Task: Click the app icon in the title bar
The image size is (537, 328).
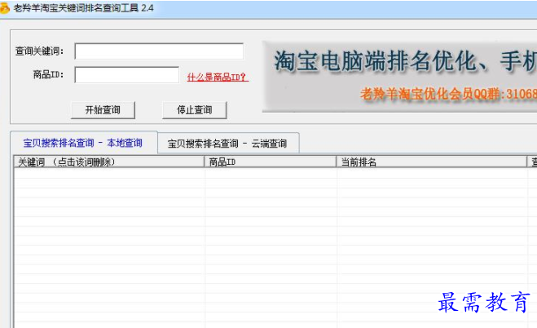Action: coord(4,8)
